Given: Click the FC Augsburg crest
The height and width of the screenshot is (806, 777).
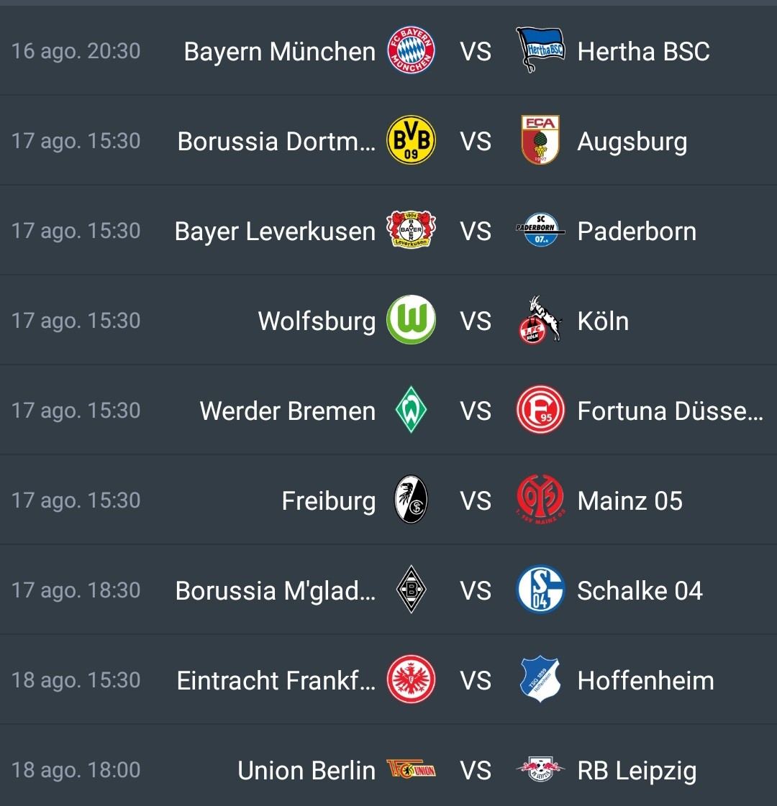Looking at the screenshot, I should 540,139.
